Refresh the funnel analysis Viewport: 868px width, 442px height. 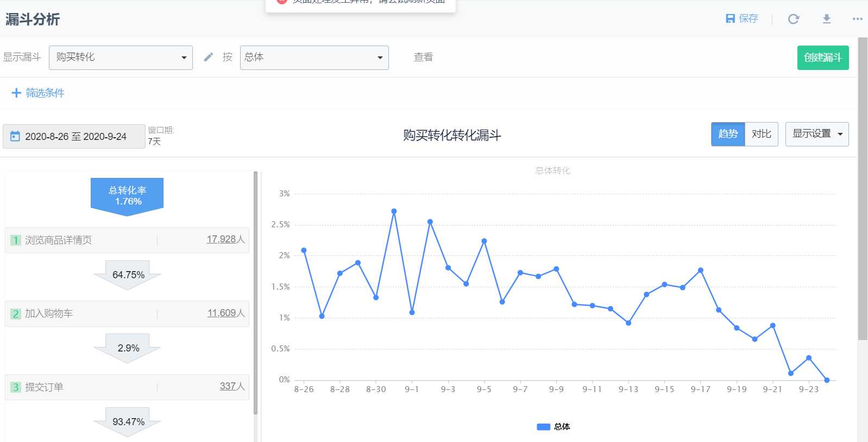tap(794, 19)
